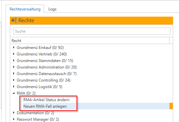Expand Passwort Manager node arrow
179x122 pixels.
[x=14, y=119]
